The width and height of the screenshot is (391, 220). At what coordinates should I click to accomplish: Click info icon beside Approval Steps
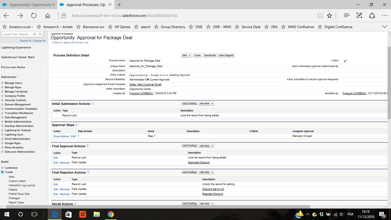(77, 125)
